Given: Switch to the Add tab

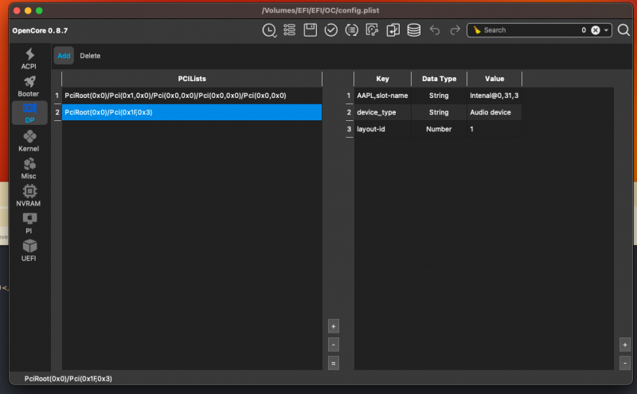Looking at the screenshot, I should pos(64,56).
